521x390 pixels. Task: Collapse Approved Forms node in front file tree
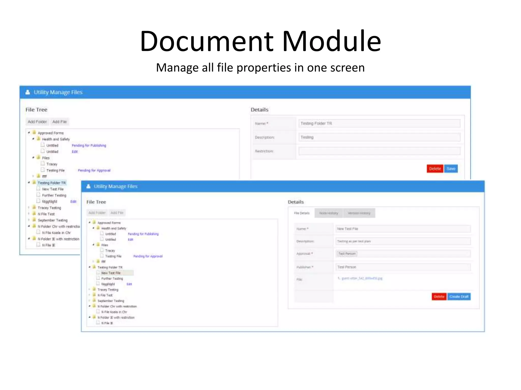point(90,222)
